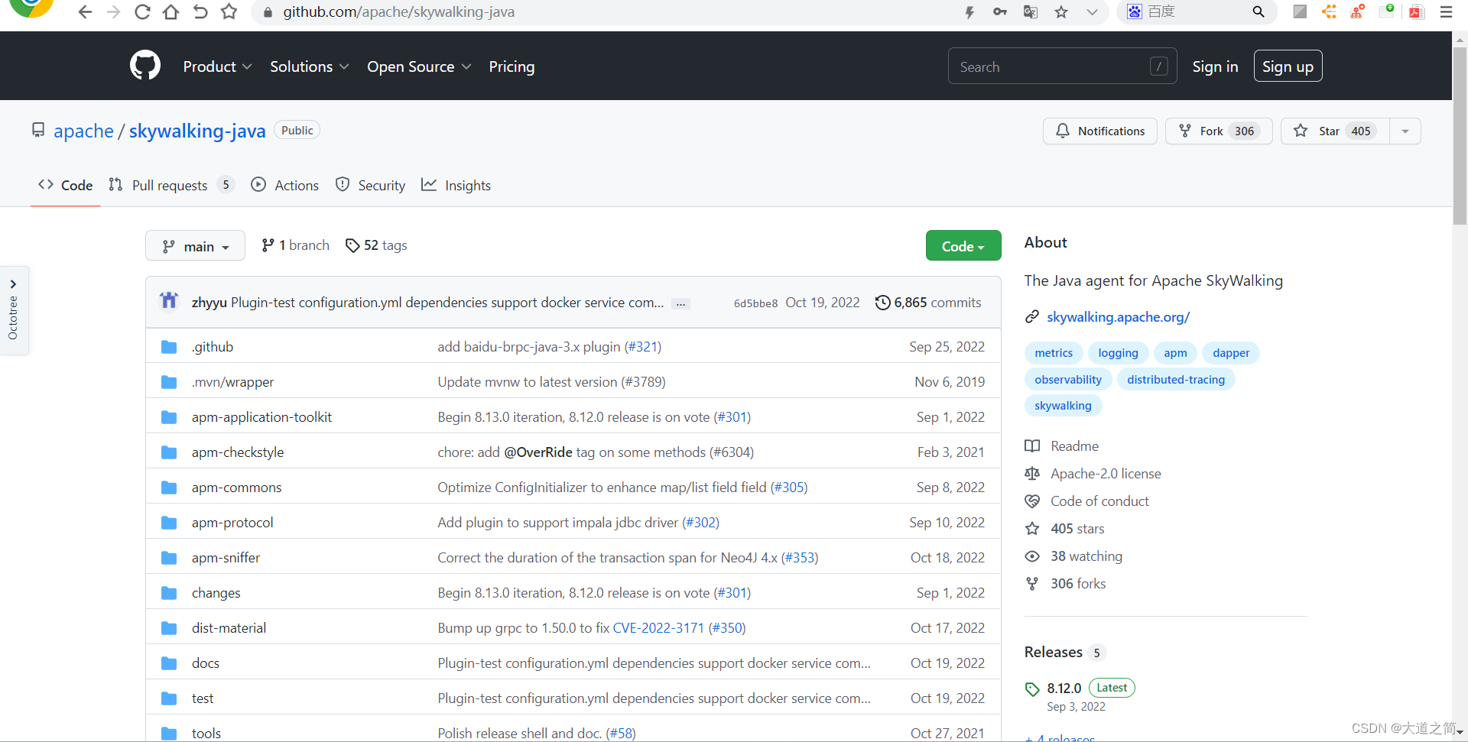Click the slash shortcut icon in search
1468x742 pixels.
[x=1158, y=66]
